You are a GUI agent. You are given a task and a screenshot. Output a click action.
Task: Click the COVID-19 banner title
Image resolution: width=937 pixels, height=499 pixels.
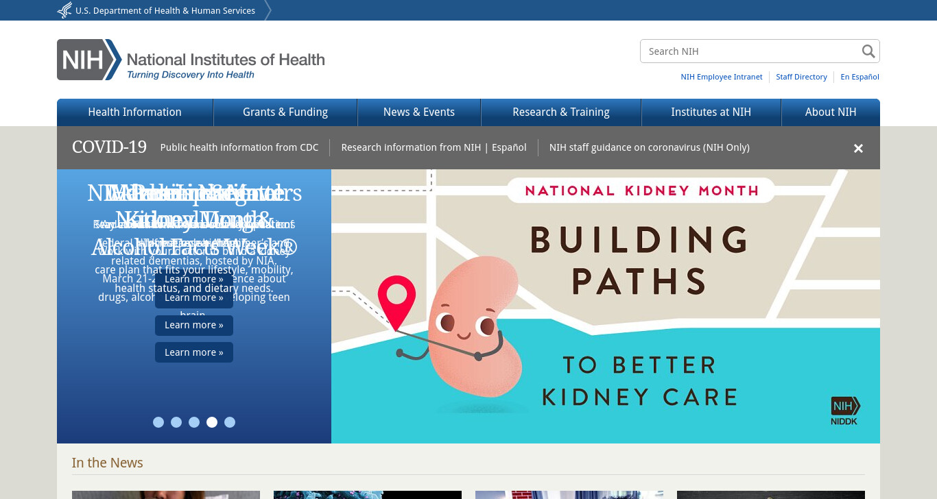point(110,147)
